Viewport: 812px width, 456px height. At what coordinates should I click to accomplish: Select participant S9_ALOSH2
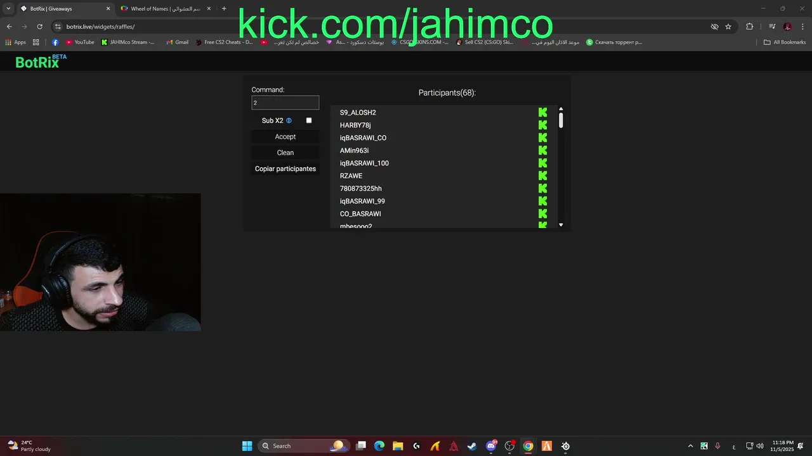(x=358, y=112)
